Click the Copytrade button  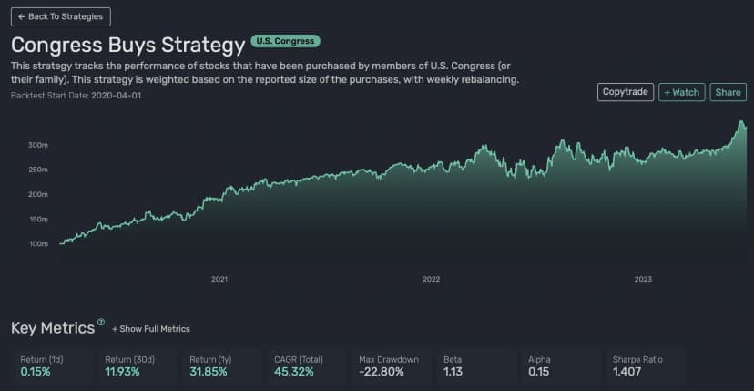626,92
